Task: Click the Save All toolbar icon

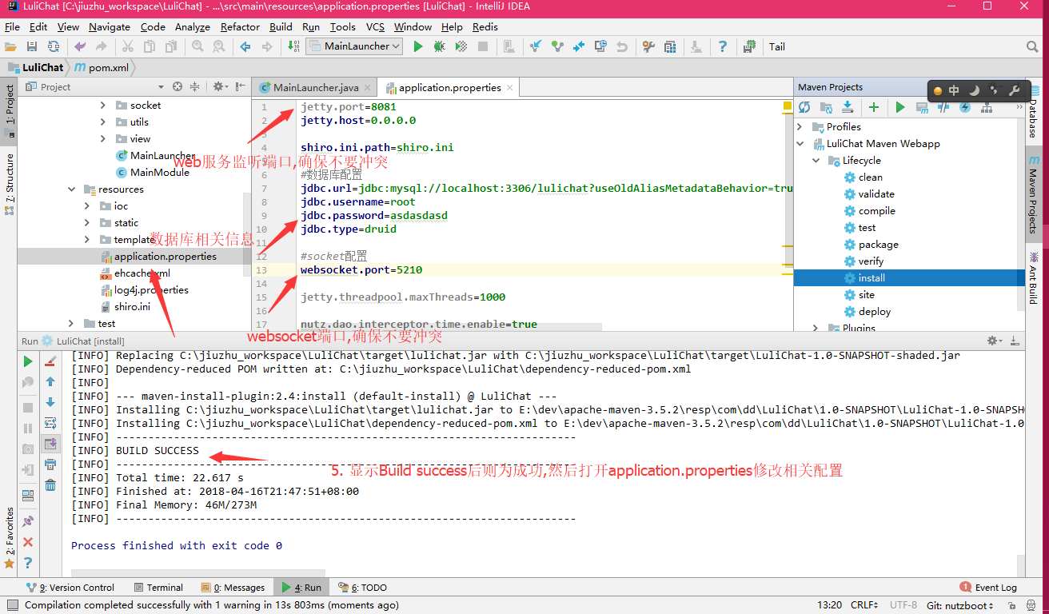Action: click(32, 46)
